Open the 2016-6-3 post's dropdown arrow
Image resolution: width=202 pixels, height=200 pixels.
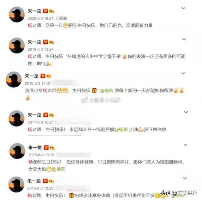[185, 145]
